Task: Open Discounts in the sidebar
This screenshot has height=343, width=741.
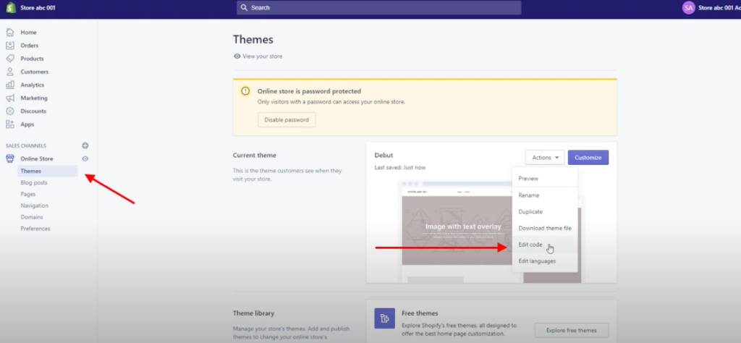Action: tap(33, 111)
